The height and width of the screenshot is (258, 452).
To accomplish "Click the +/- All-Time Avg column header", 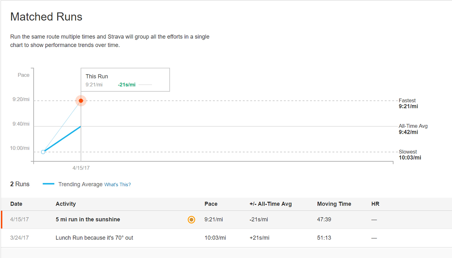I will click(x=271, y=204).
